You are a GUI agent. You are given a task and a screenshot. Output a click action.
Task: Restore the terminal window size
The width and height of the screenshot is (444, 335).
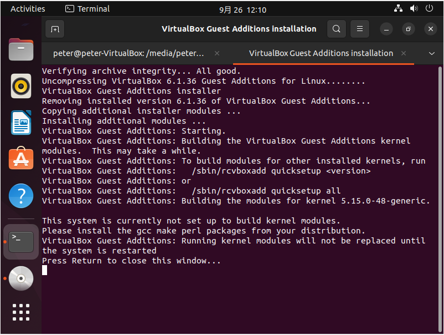point(409,29)
